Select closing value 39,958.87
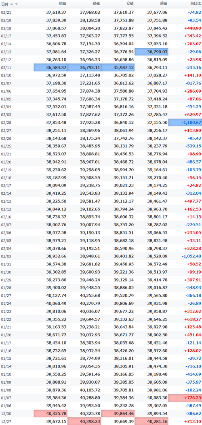The height and width of the screenshot is (425, 202). (x=158, y=311)
